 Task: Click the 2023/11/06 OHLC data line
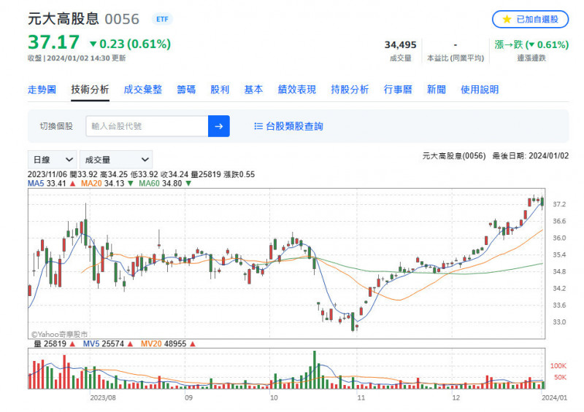click(x=141, y=174)
